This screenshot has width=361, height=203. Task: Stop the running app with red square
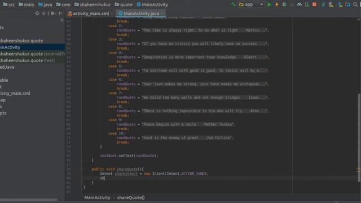pyautogui.click(x=314, y=5)
